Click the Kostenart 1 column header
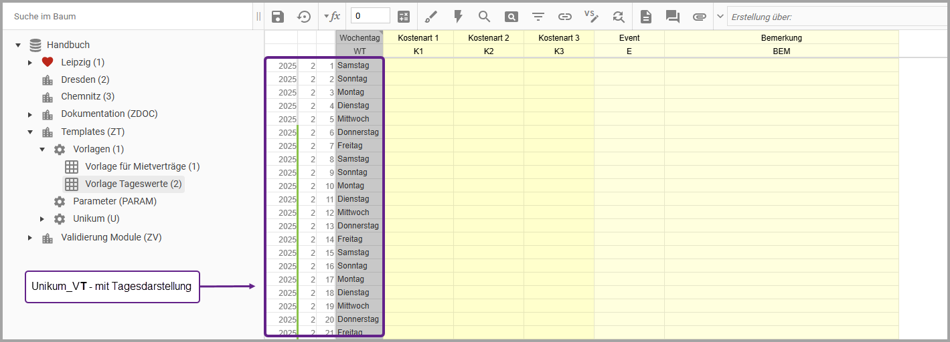The image size is (950, 342). pyautogui.click(x=418, y=38)
